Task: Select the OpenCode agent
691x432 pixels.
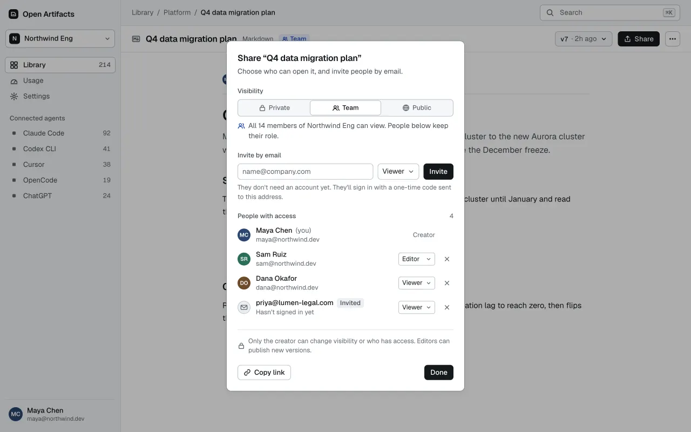Action: coord(60,180)
